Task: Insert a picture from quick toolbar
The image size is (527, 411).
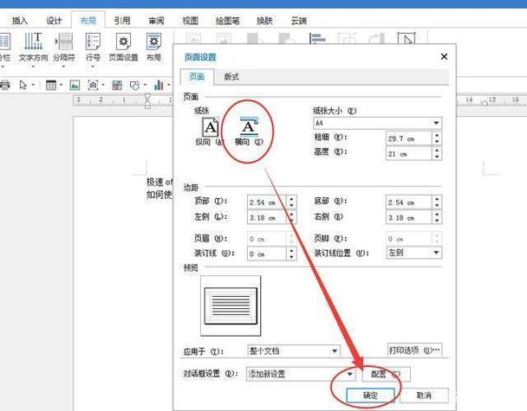Action: (75, 85)
